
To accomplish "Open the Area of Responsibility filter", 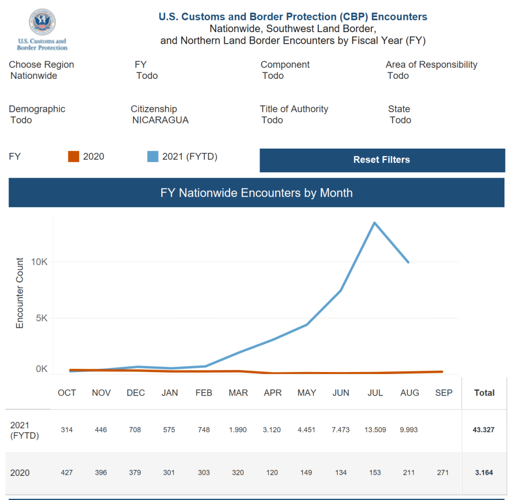I will click(x=398, y=76).
